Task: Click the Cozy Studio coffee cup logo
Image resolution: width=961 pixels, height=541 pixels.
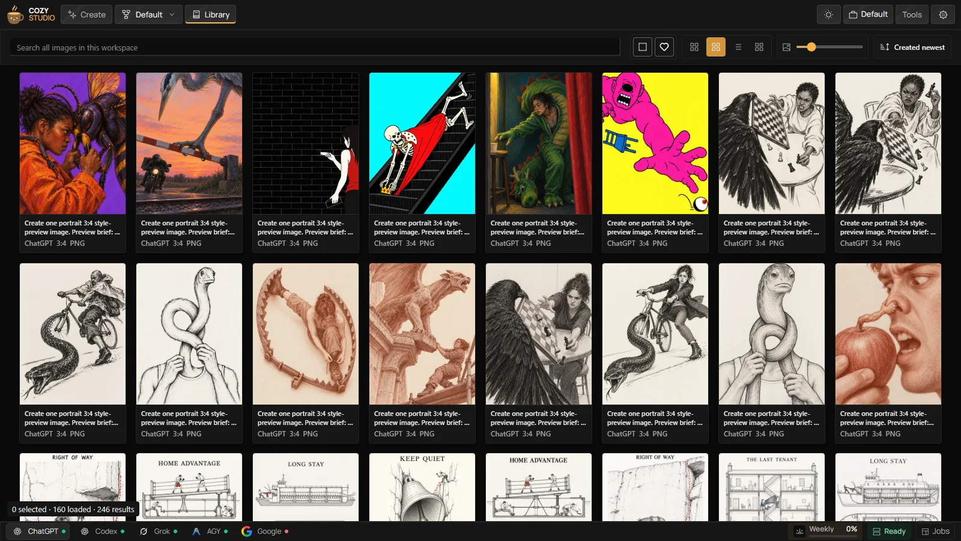Action: coord(15,14)
